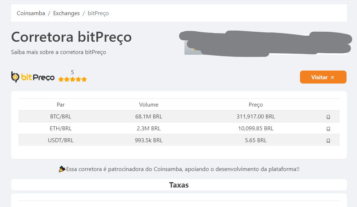Click the first rating star
The height and width of the screenshot is (207, 357).
click(x=61, y=79)
